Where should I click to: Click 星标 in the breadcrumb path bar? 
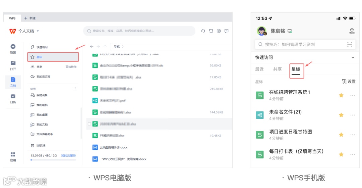pyautogui.click(x=117, y=46)
